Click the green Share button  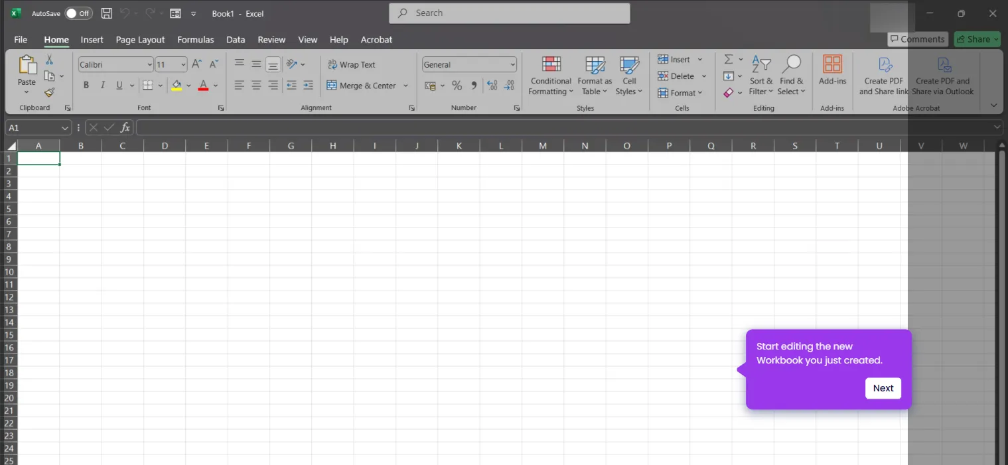[977, 39]
